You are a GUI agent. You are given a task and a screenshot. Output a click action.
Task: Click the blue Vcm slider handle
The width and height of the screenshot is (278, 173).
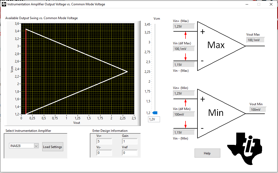tap(155, 113)
